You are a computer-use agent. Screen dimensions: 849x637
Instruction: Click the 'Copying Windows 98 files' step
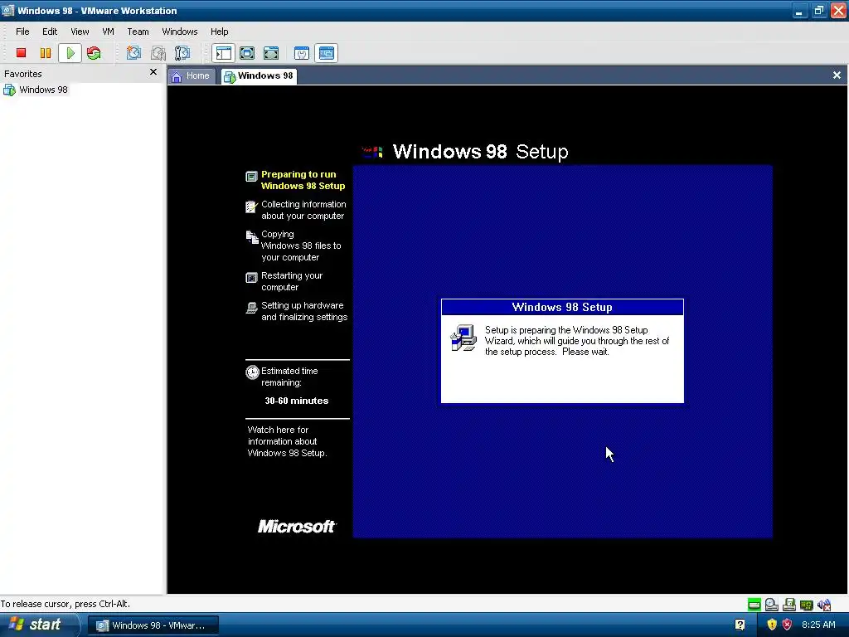tap(301, 246)
